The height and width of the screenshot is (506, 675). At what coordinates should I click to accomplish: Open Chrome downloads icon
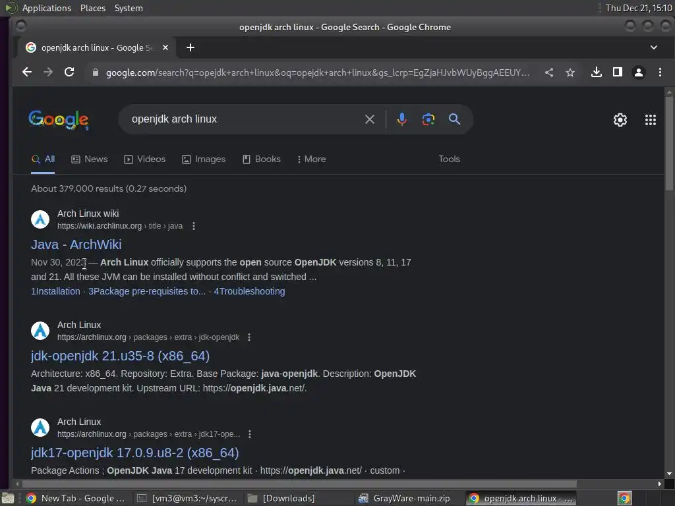pyautogui.click(x=596, y=72)
